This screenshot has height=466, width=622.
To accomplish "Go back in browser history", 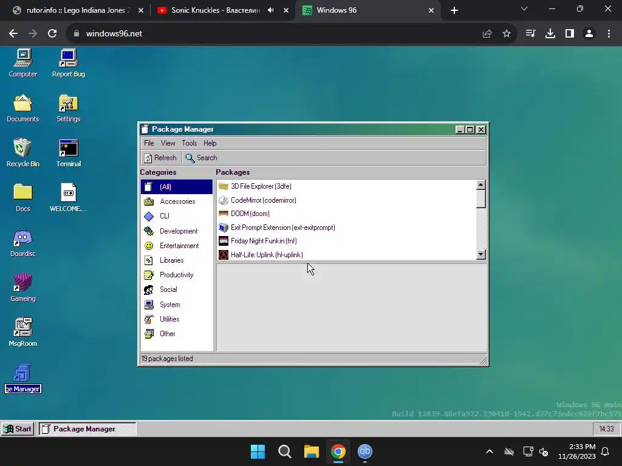I will pos(13,34).
